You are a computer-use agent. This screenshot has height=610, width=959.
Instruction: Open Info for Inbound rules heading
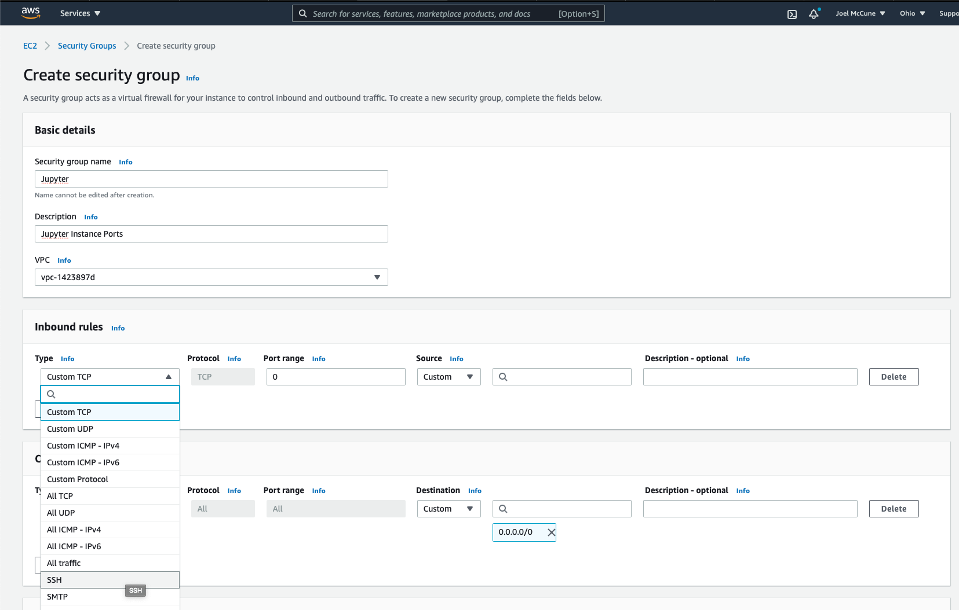118,328
